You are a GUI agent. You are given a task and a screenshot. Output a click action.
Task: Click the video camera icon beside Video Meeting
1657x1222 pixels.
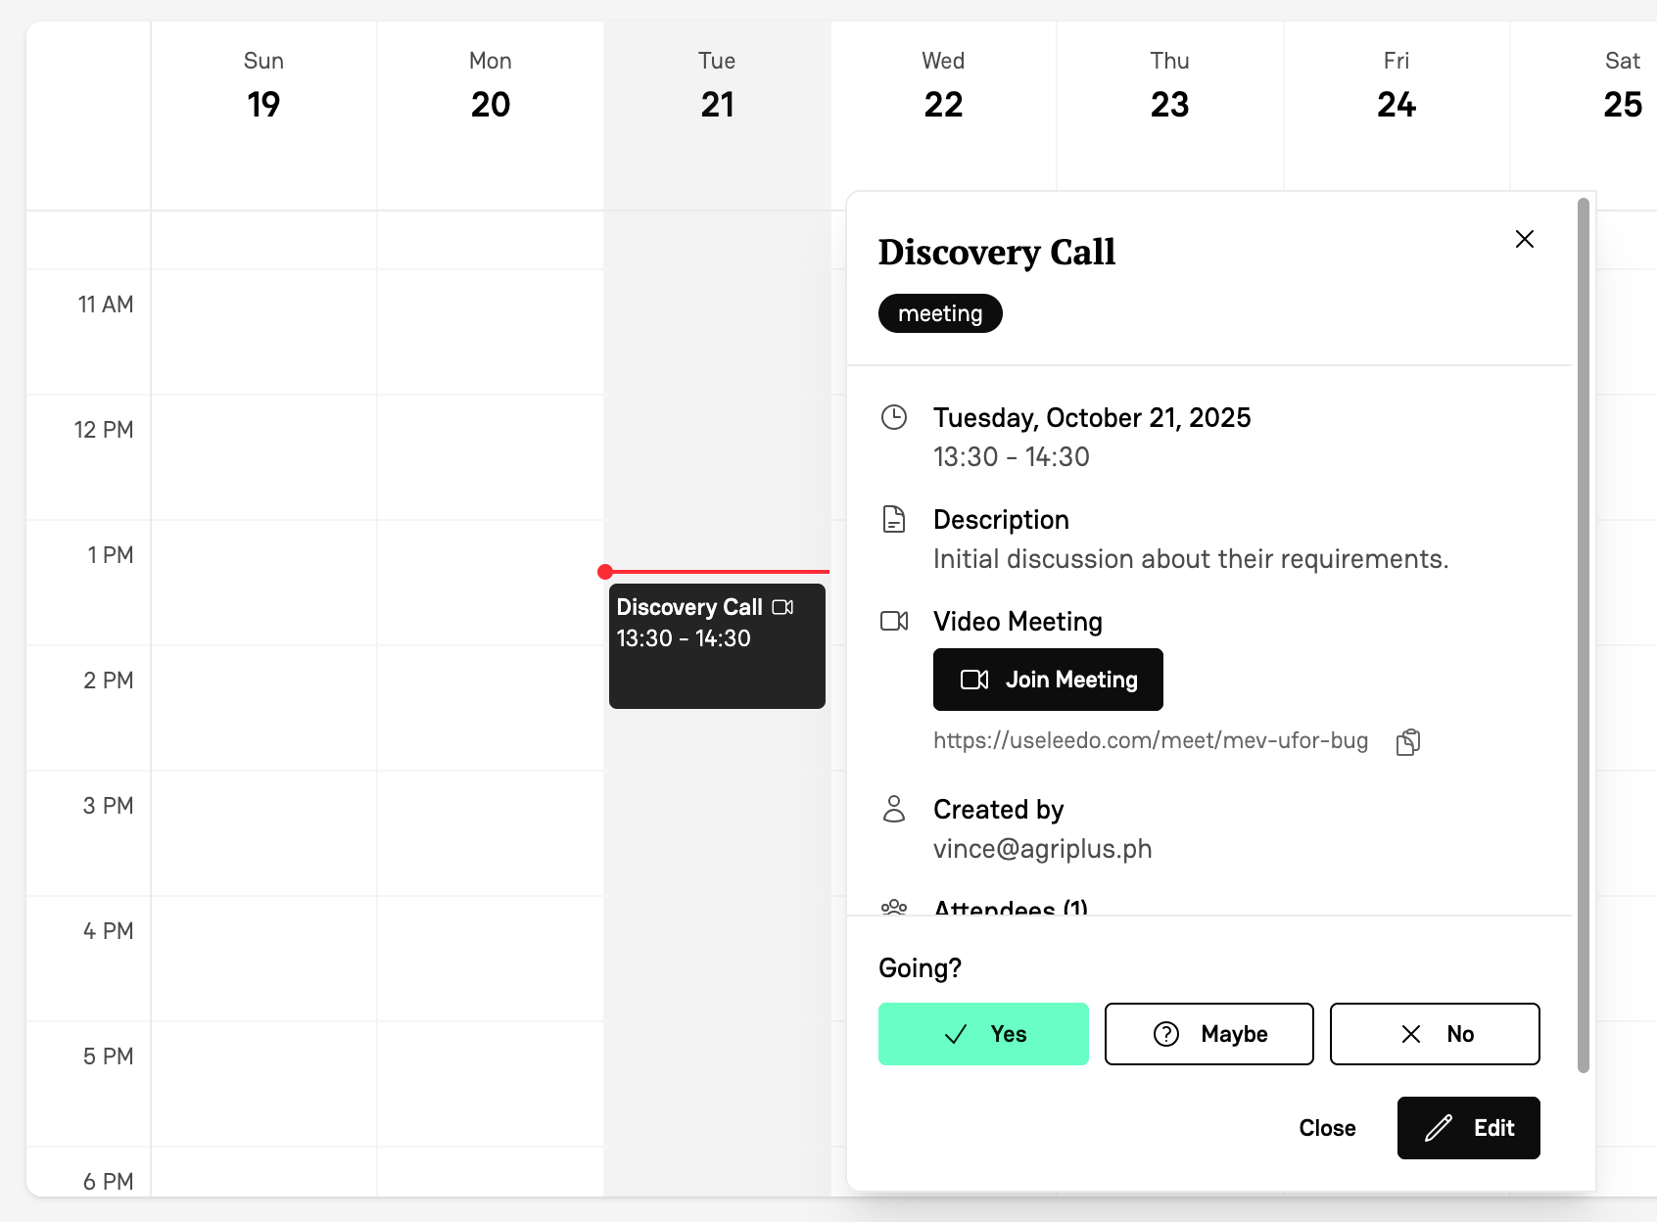[894, 620]
